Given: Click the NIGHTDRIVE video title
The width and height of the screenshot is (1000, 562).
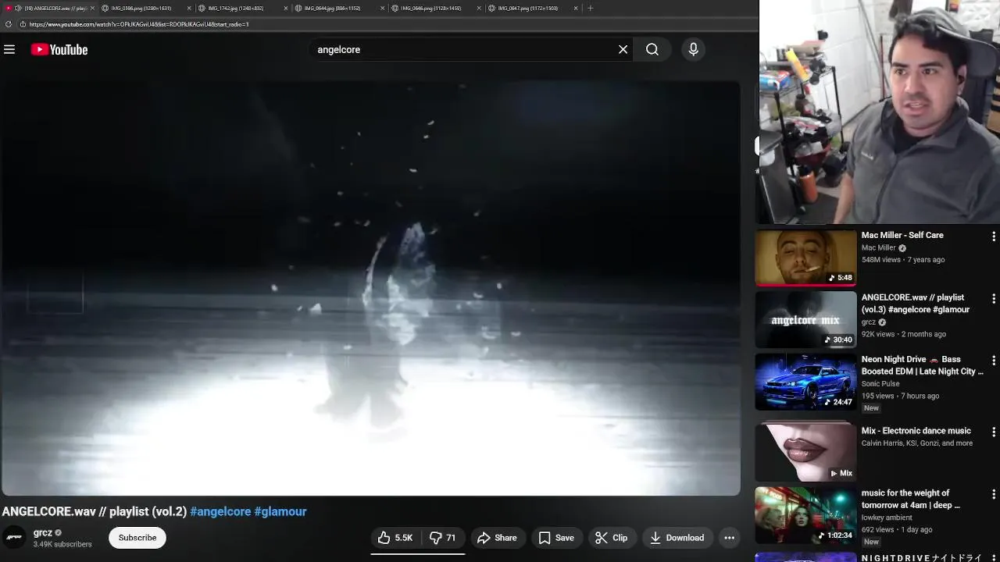Looking at the screenshot, I should (922, 558).
